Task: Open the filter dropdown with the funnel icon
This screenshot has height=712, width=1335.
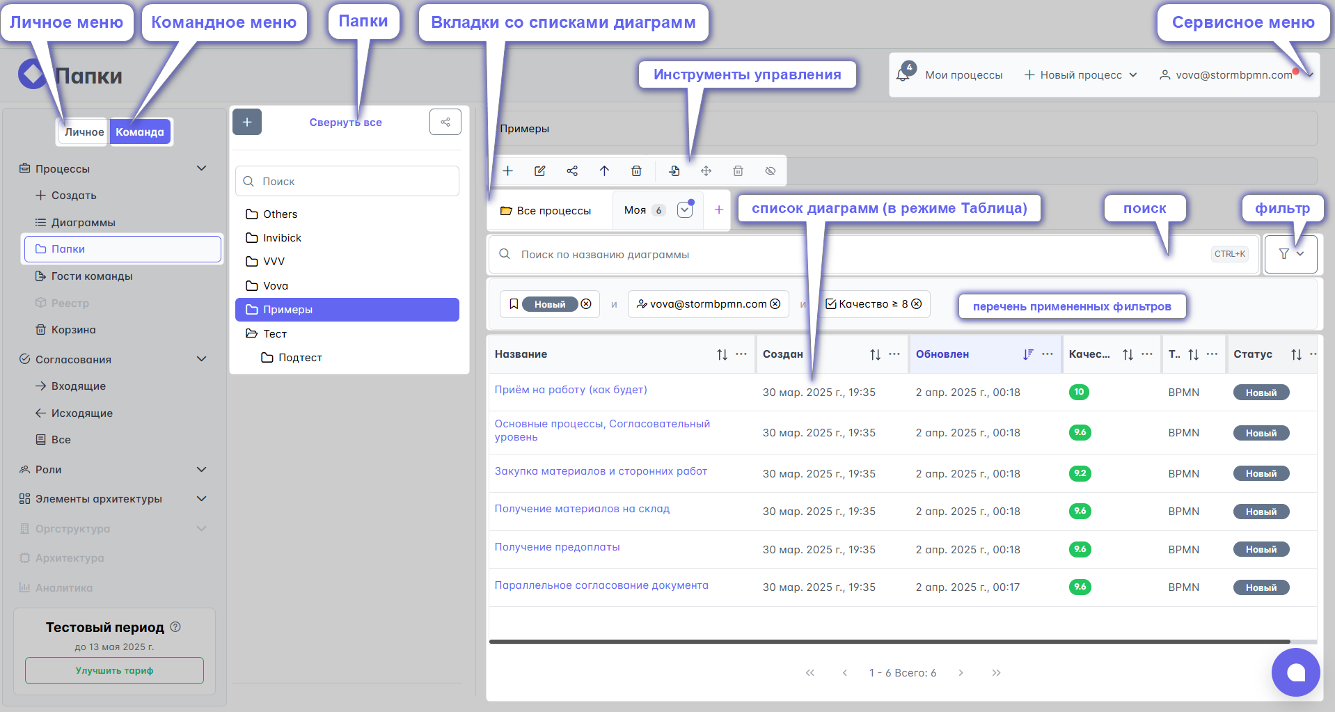Action: (1291, 254)
